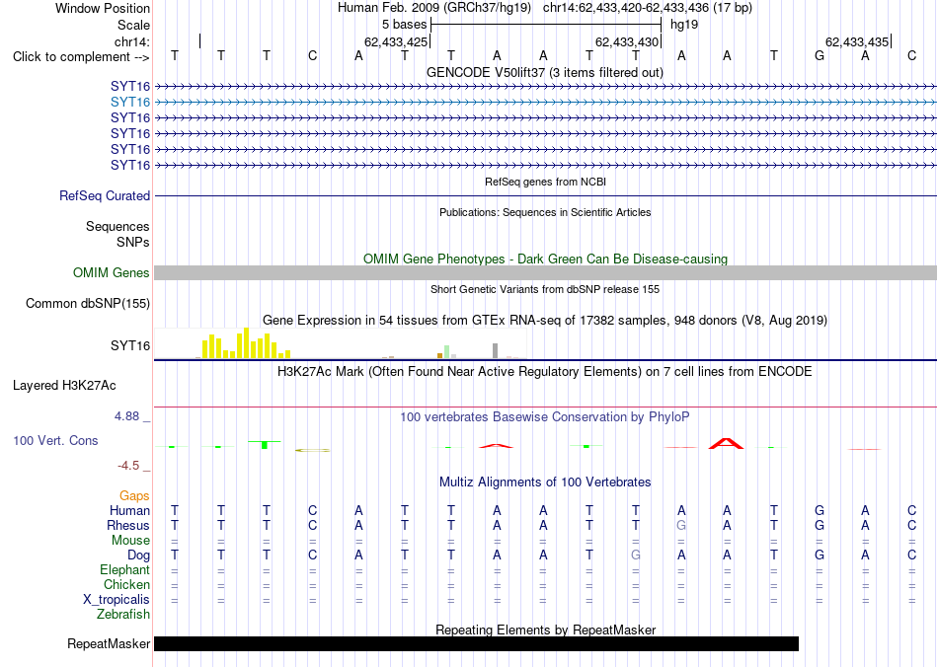The height and width of the screenshot is (667, 938).
Task: Click the hg19 text beside the scale bar
Action: 684,25
